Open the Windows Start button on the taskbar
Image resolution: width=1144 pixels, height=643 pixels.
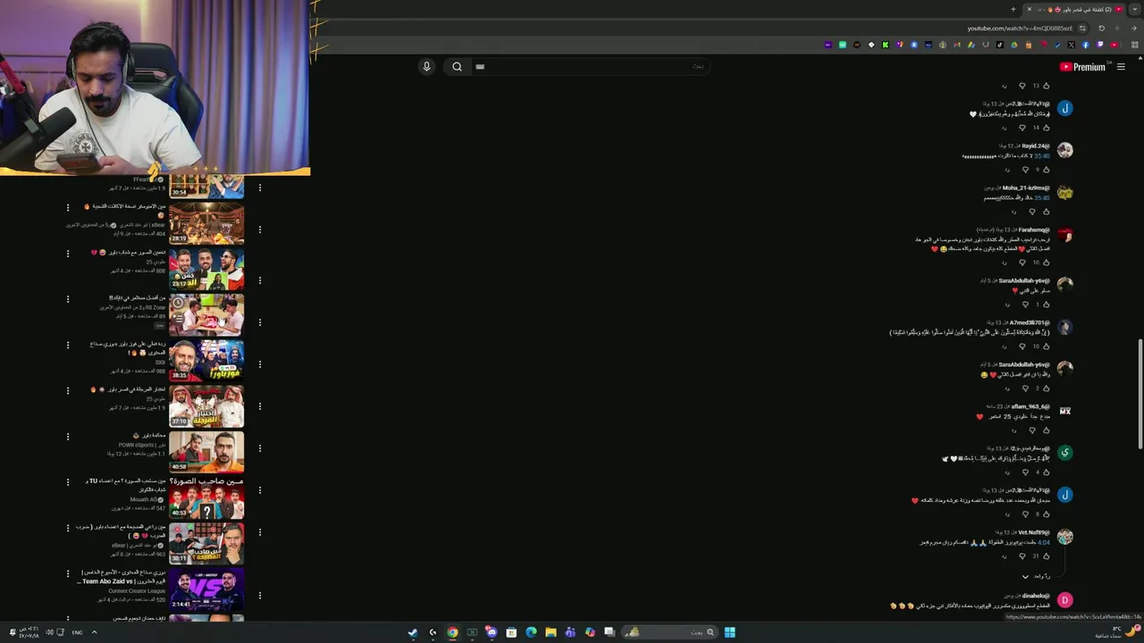729,632
